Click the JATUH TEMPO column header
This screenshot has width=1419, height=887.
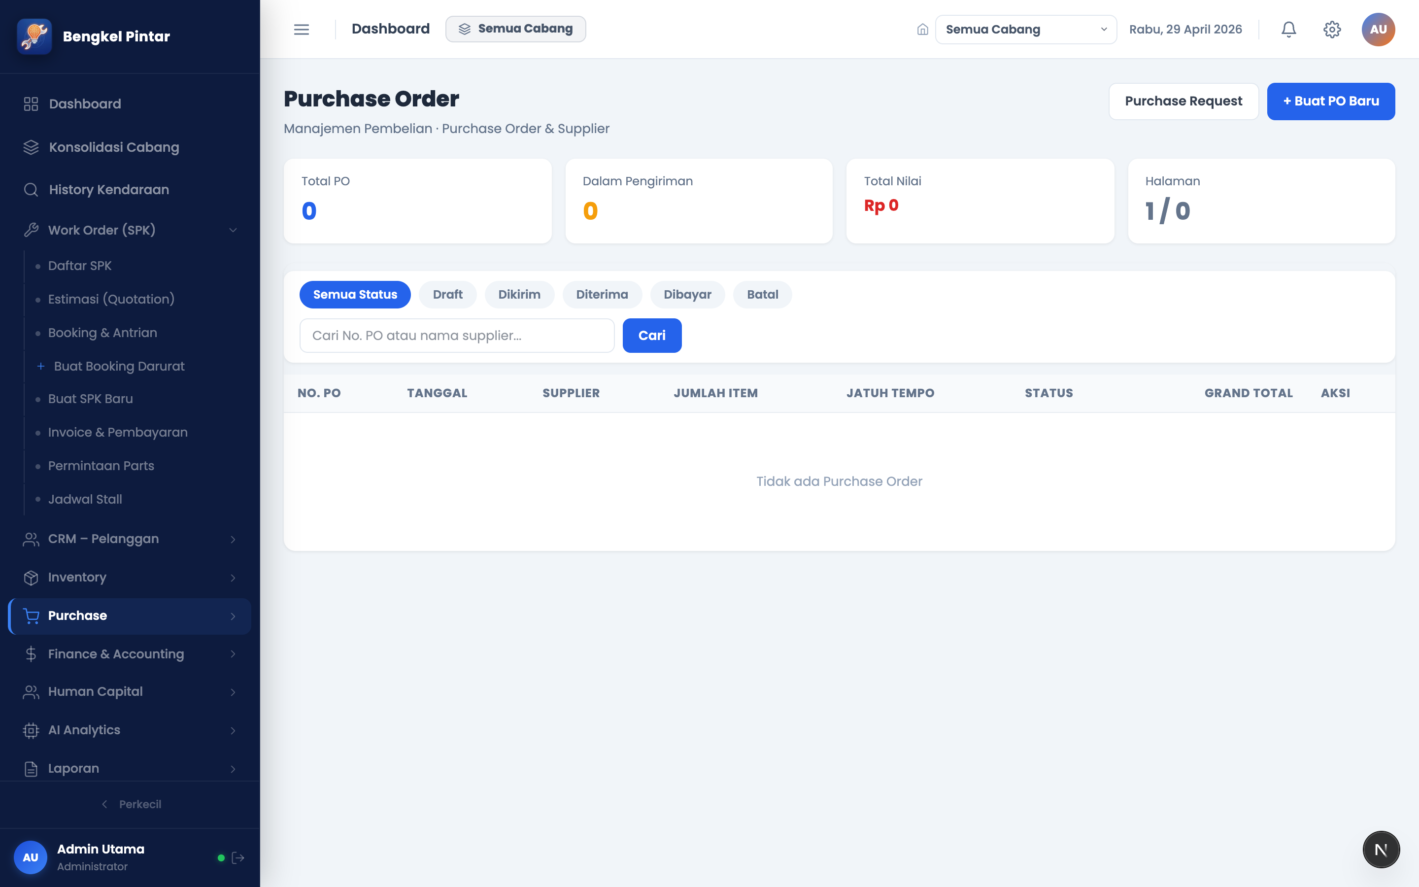pyautogui.click(x=890, y=393)
